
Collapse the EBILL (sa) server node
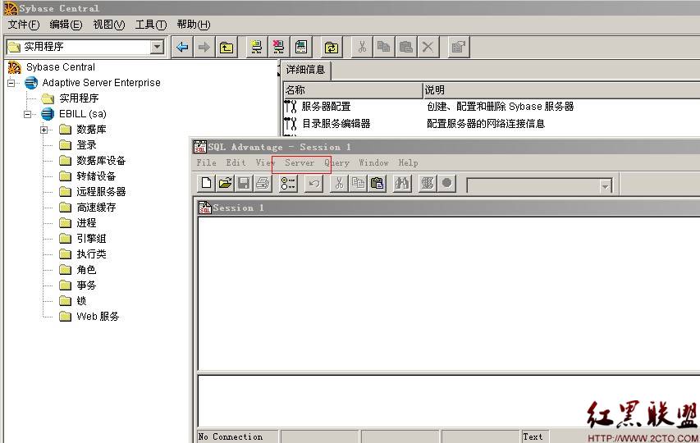coord(28,114)
